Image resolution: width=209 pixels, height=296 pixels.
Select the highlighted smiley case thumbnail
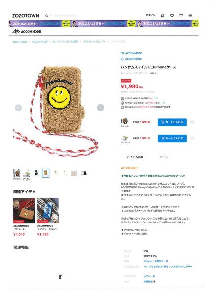46,173
